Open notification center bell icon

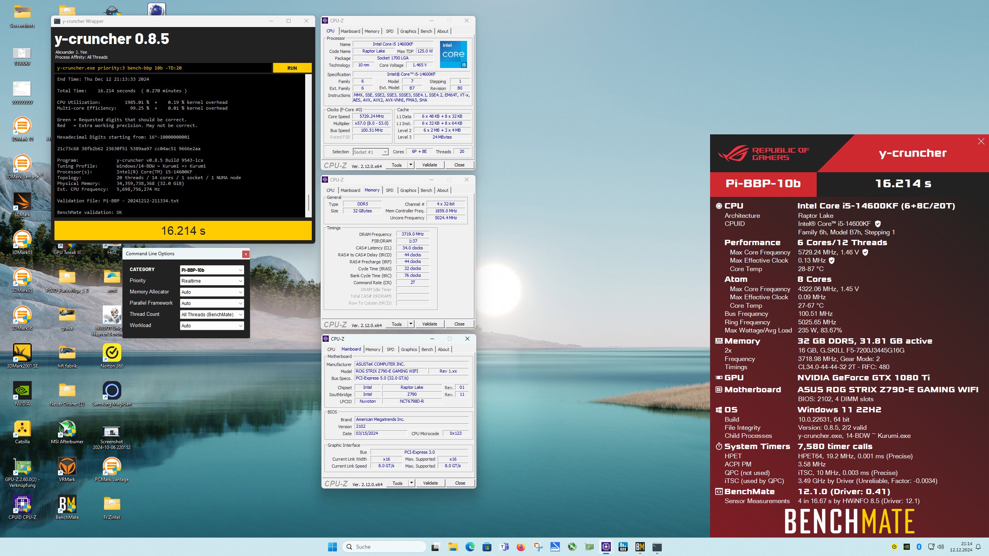click(x=979, y=547)
